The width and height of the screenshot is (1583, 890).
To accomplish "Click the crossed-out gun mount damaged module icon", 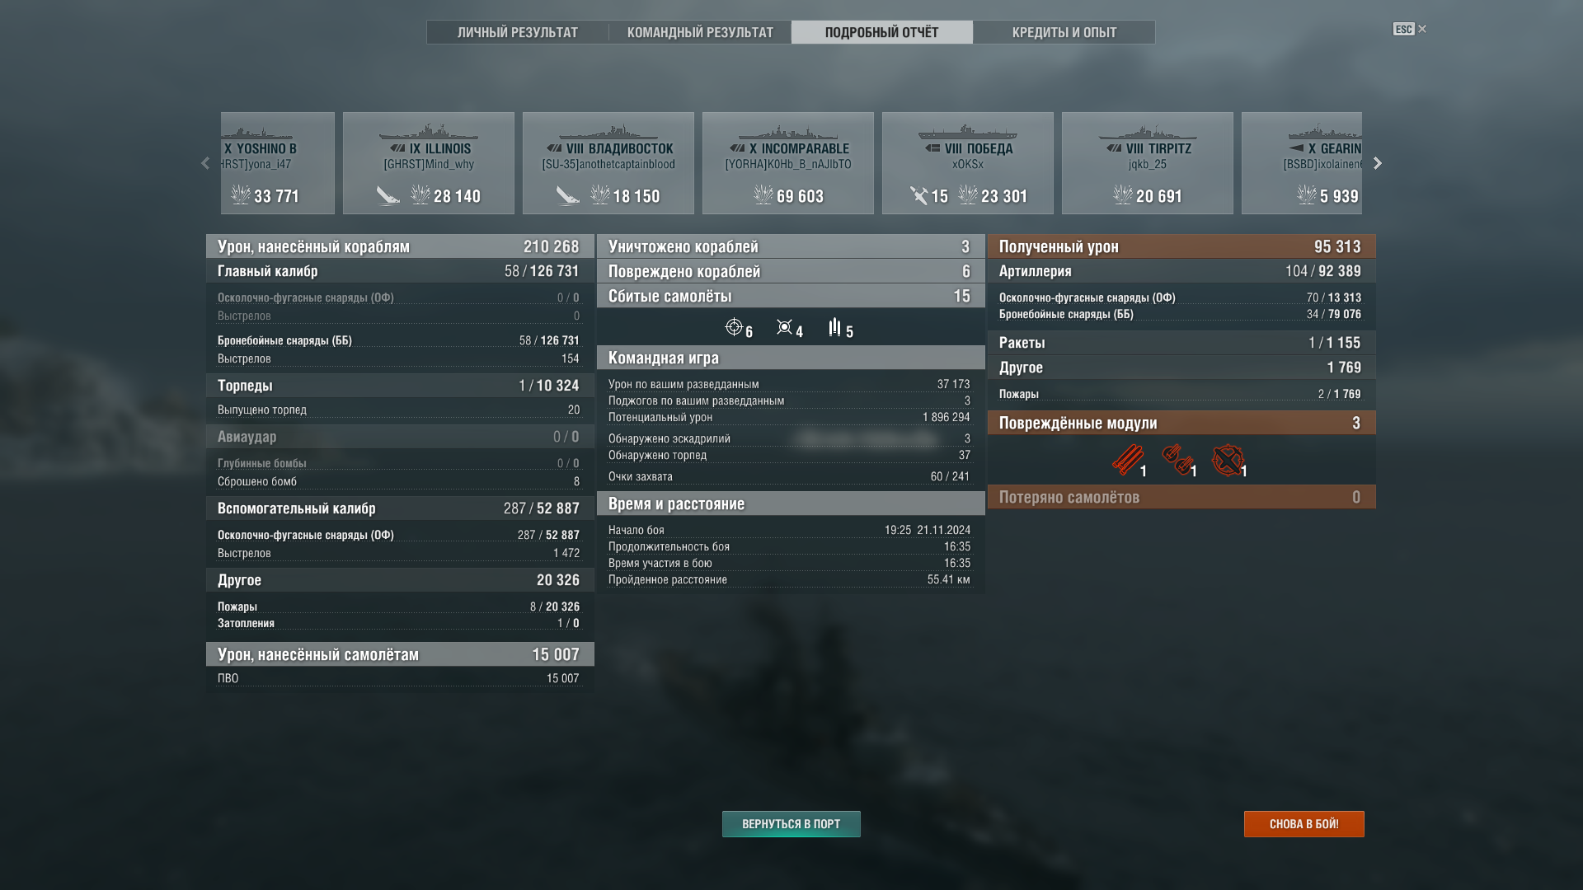I will (x=1228, y=460).
